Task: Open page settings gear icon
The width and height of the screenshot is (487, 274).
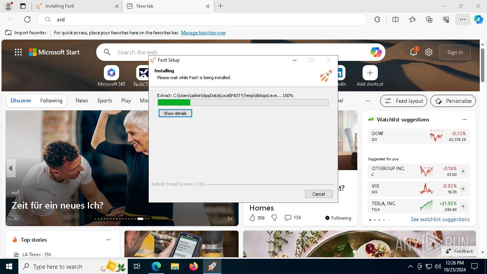Action: (429, 52)
